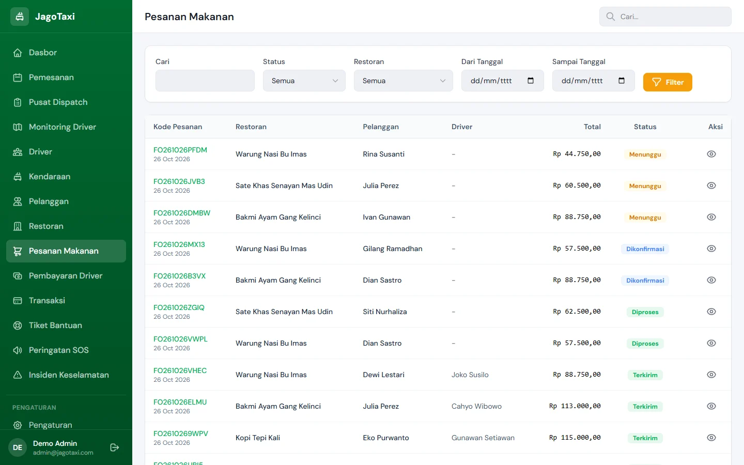This screenshot has width=744, height=465.
Task: Click the orange Filter button
Action: 668,82
